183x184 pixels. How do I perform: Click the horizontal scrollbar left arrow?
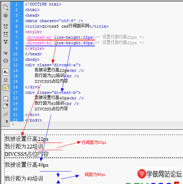point(12,125)
